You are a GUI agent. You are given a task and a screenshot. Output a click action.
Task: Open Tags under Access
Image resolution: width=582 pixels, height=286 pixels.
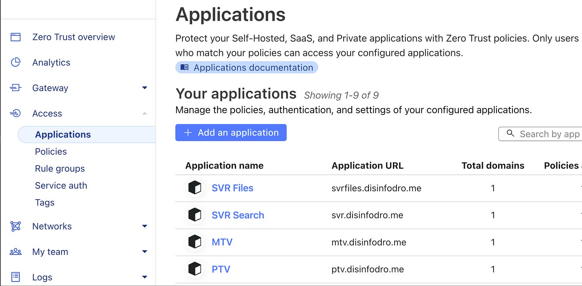(45, 203)
